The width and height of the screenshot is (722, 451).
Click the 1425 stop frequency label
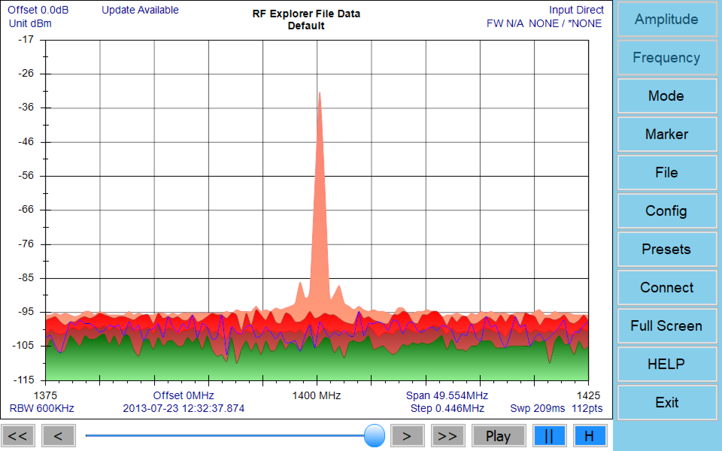(589, 395)
